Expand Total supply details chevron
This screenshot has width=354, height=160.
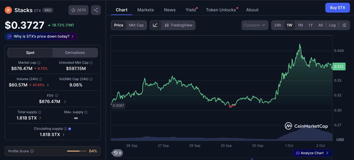coord(40,118)
